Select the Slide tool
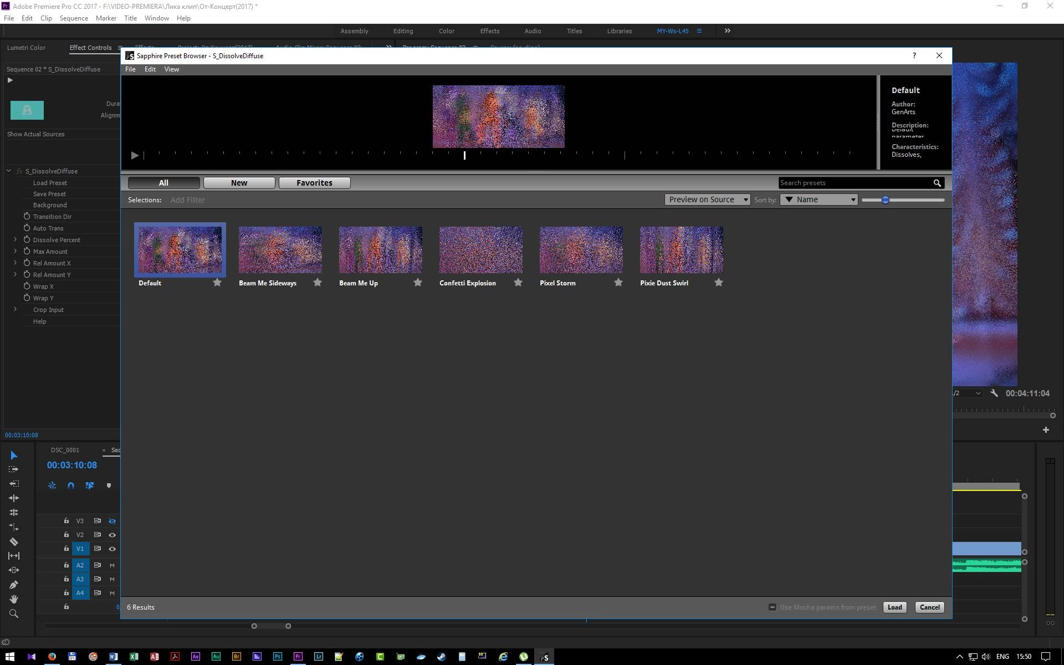The width and height of the screenshot is (1064, 665). (x=14, y=570)
